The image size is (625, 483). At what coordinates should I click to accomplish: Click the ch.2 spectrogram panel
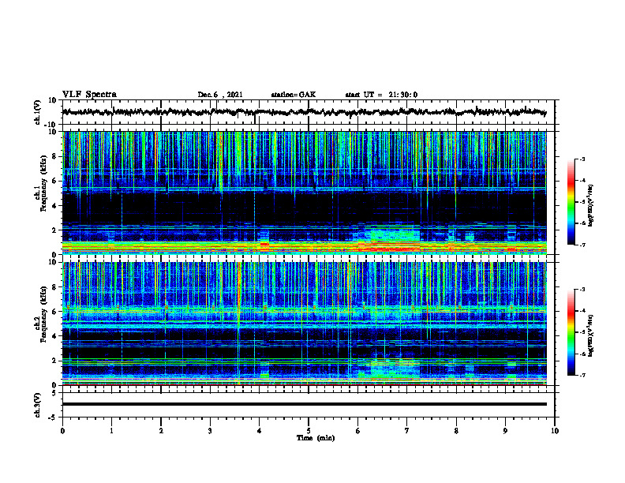click(304, 324)
